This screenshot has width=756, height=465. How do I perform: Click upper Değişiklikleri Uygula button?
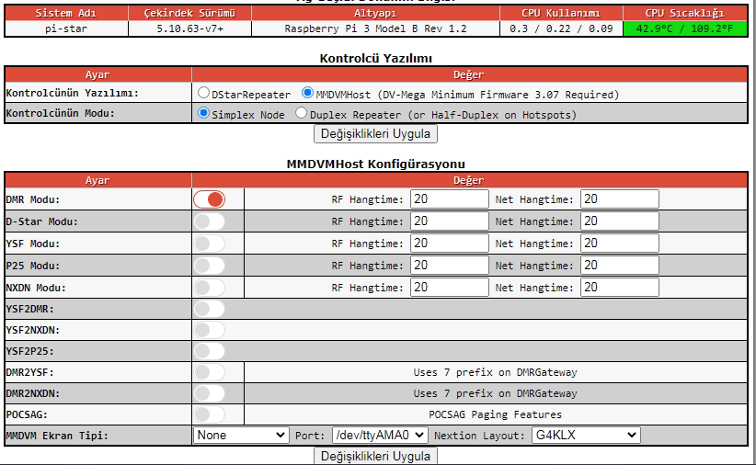376,134
